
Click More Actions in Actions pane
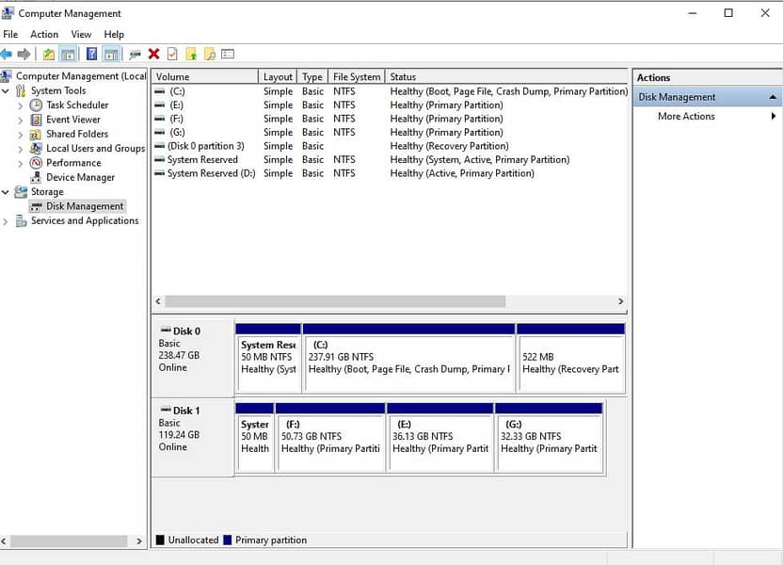pos(686,116)
